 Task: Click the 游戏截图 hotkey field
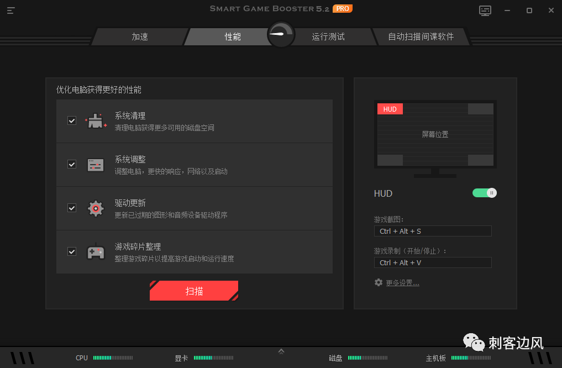tap(433, 231)
